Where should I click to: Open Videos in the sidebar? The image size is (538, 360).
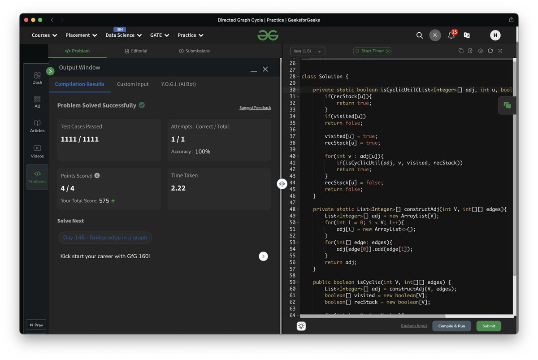coord(37,152)
